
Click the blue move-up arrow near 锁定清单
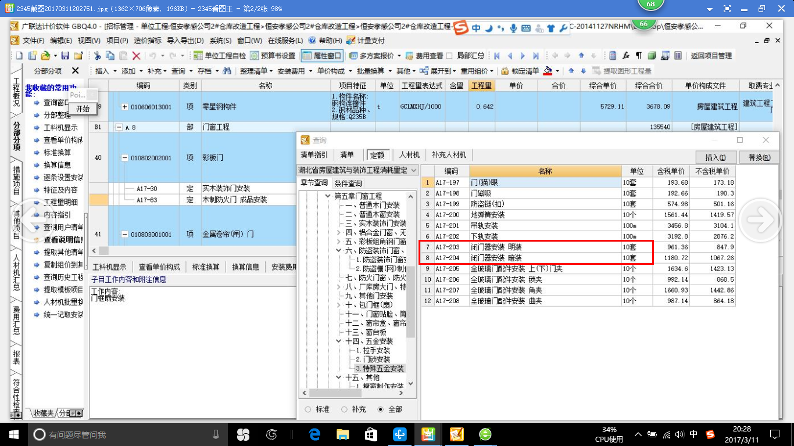[571, 71]
